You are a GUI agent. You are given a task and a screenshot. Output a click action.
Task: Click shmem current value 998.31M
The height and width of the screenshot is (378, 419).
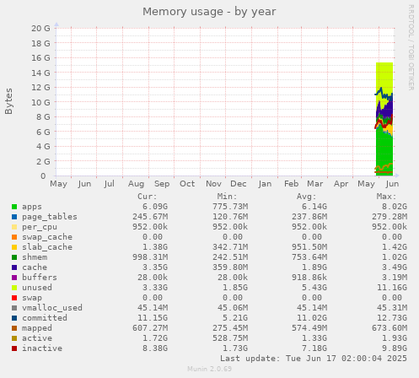[x=150, y=257]
